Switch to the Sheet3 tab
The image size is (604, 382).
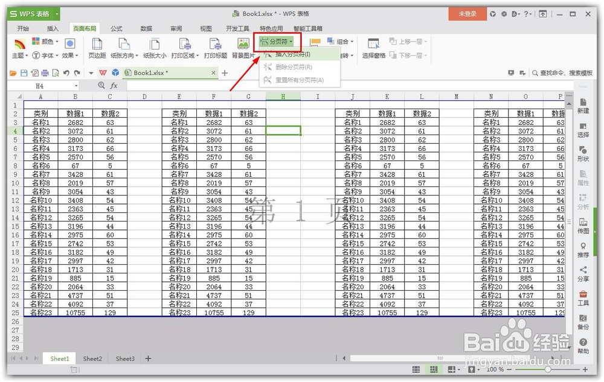(125, 358)
